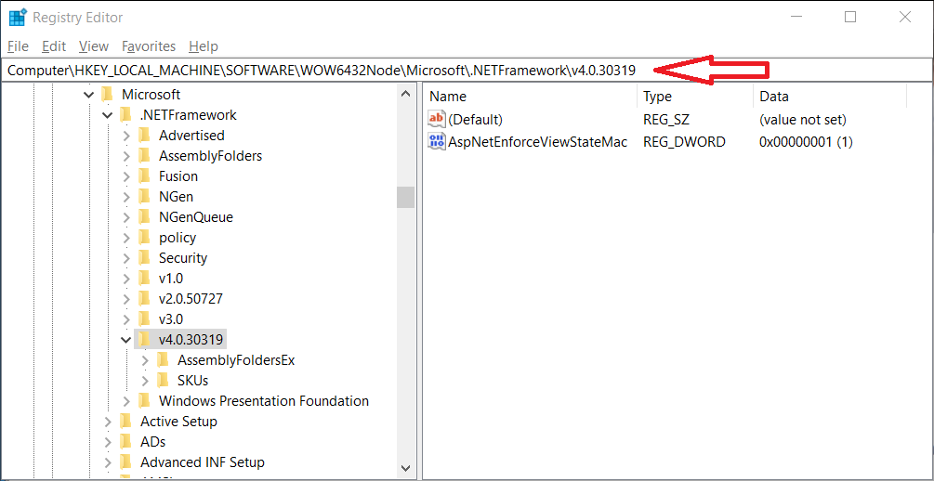The image size is (934, 481).
Task: Select the Active Setup key
Action: (x=178, y=422)
